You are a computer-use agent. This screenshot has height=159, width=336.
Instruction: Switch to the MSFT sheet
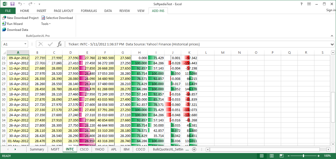point(55,149)
